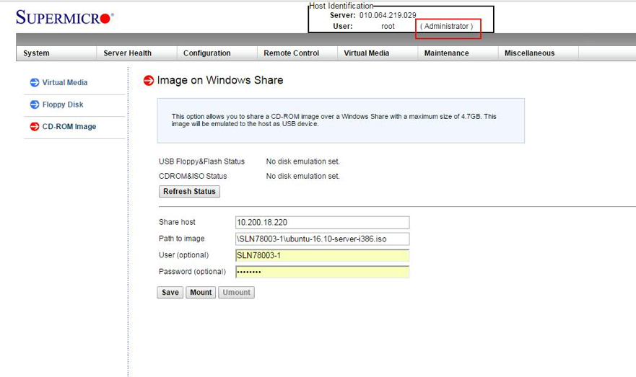This screenshot has height=377, width=636.
Task: Click into the User (optional) field
Action: 322,256
